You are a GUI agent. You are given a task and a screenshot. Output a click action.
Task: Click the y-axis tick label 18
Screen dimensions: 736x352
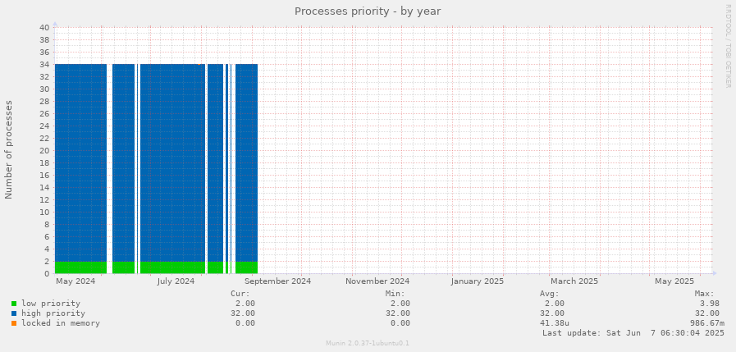click(44, 162)
